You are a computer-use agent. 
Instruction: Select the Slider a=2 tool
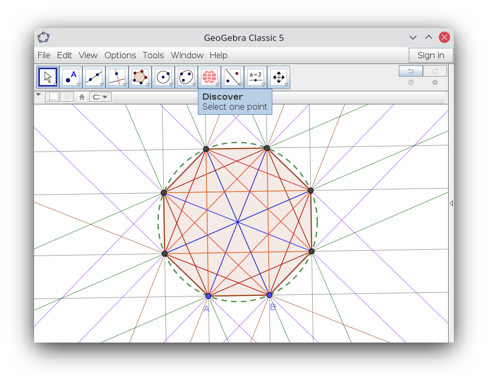(x=255, y=77)
